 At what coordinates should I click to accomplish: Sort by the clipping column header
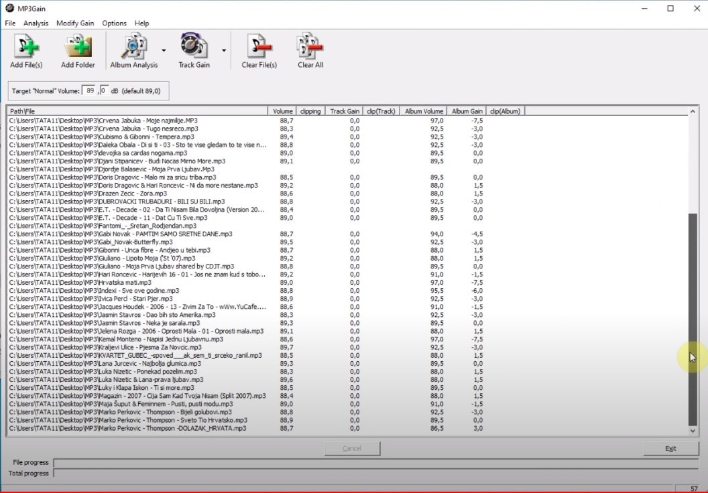(310, 111)
